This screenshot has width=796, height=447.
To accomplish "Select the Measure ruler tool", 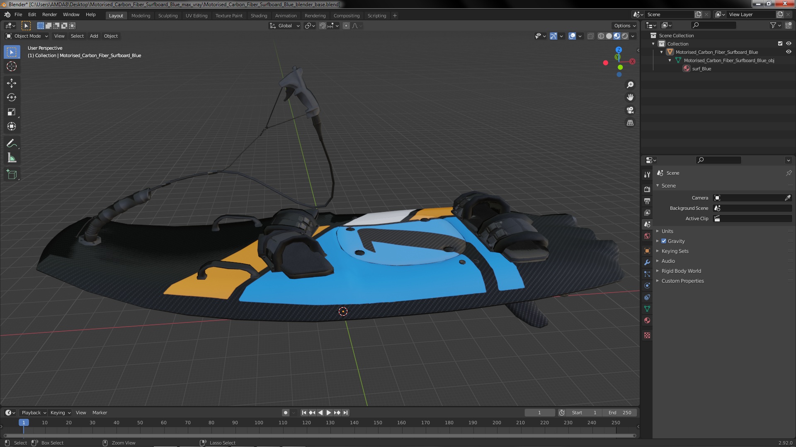I will pyautogui.click(x=12, y=158).
